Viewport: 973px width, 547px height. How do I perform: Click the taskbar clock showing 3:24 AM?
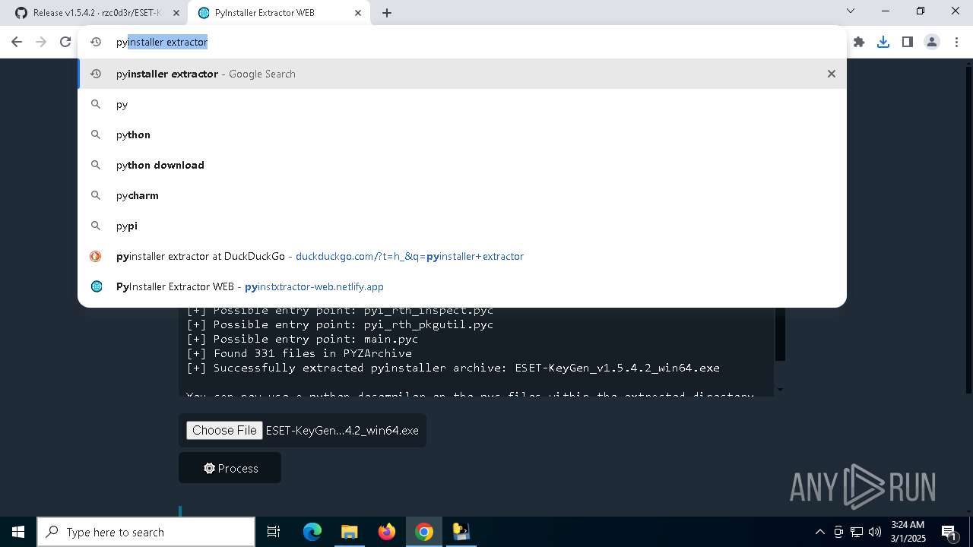tap(908, 532)
